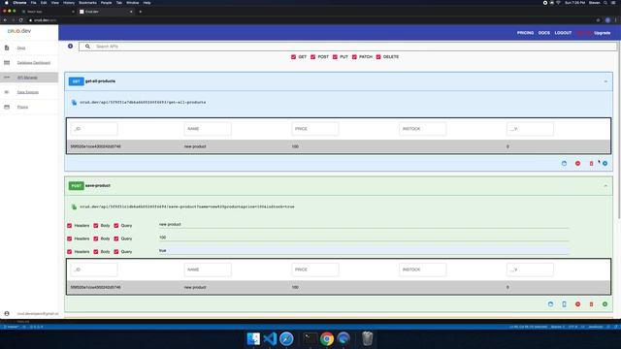Viewport: 621px width, 349px height.
Task: Toggle the PATCH method filter checkbox
Action: tap(354, 57)
